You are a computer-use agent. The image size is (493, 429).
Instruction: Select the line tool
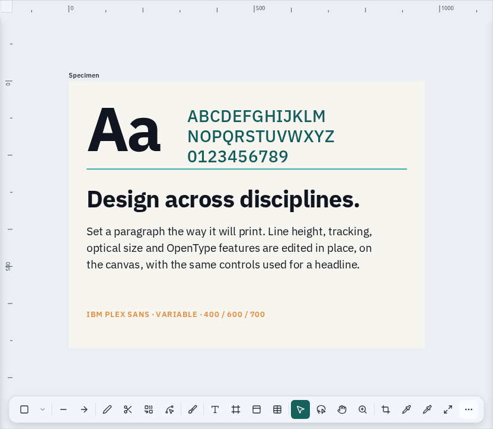click(63, 409)
